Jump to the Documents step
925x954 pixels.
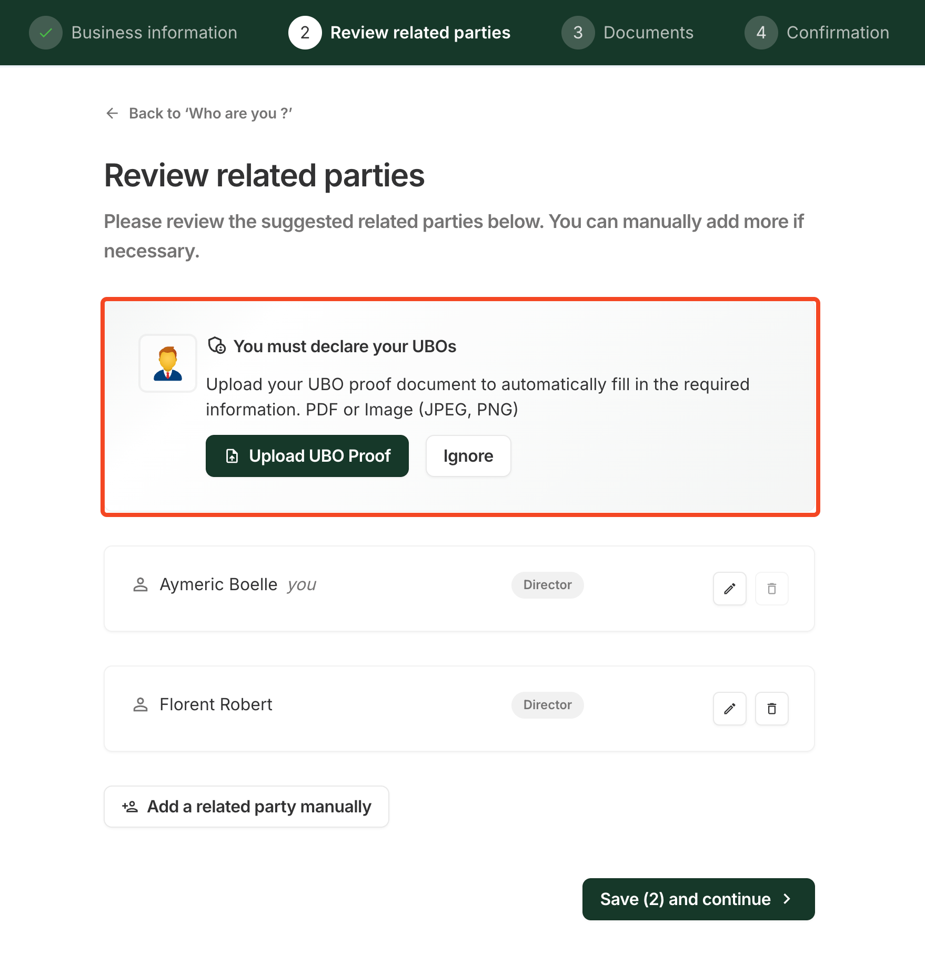pos(648,33)
